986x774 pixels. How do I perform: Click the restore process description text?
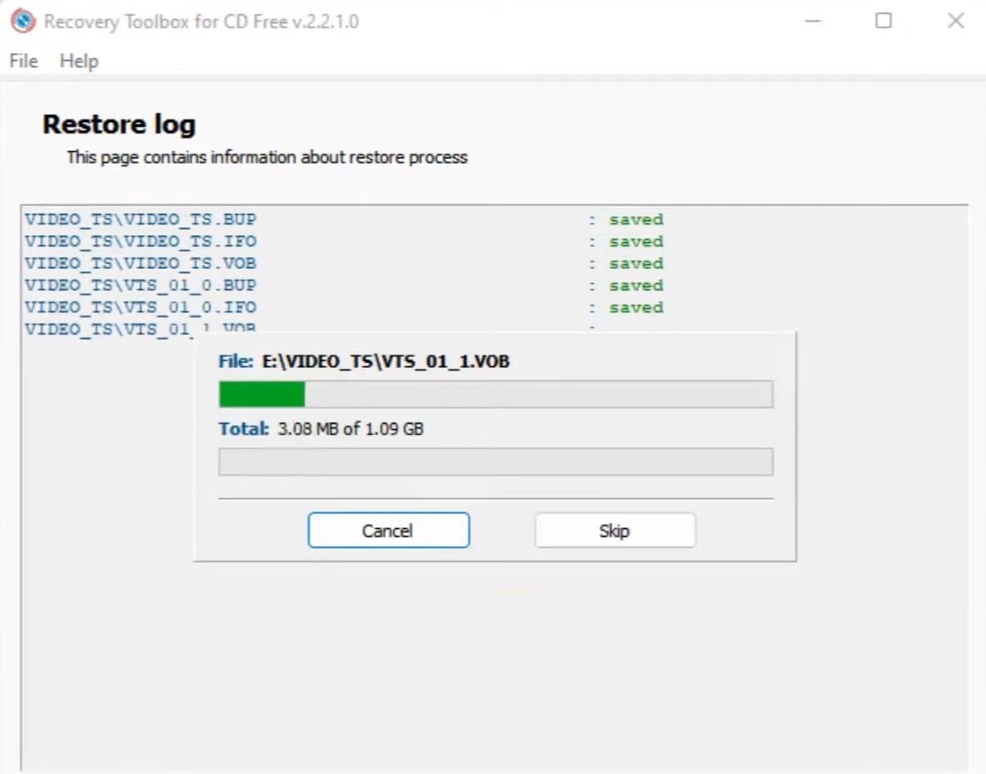267,157
